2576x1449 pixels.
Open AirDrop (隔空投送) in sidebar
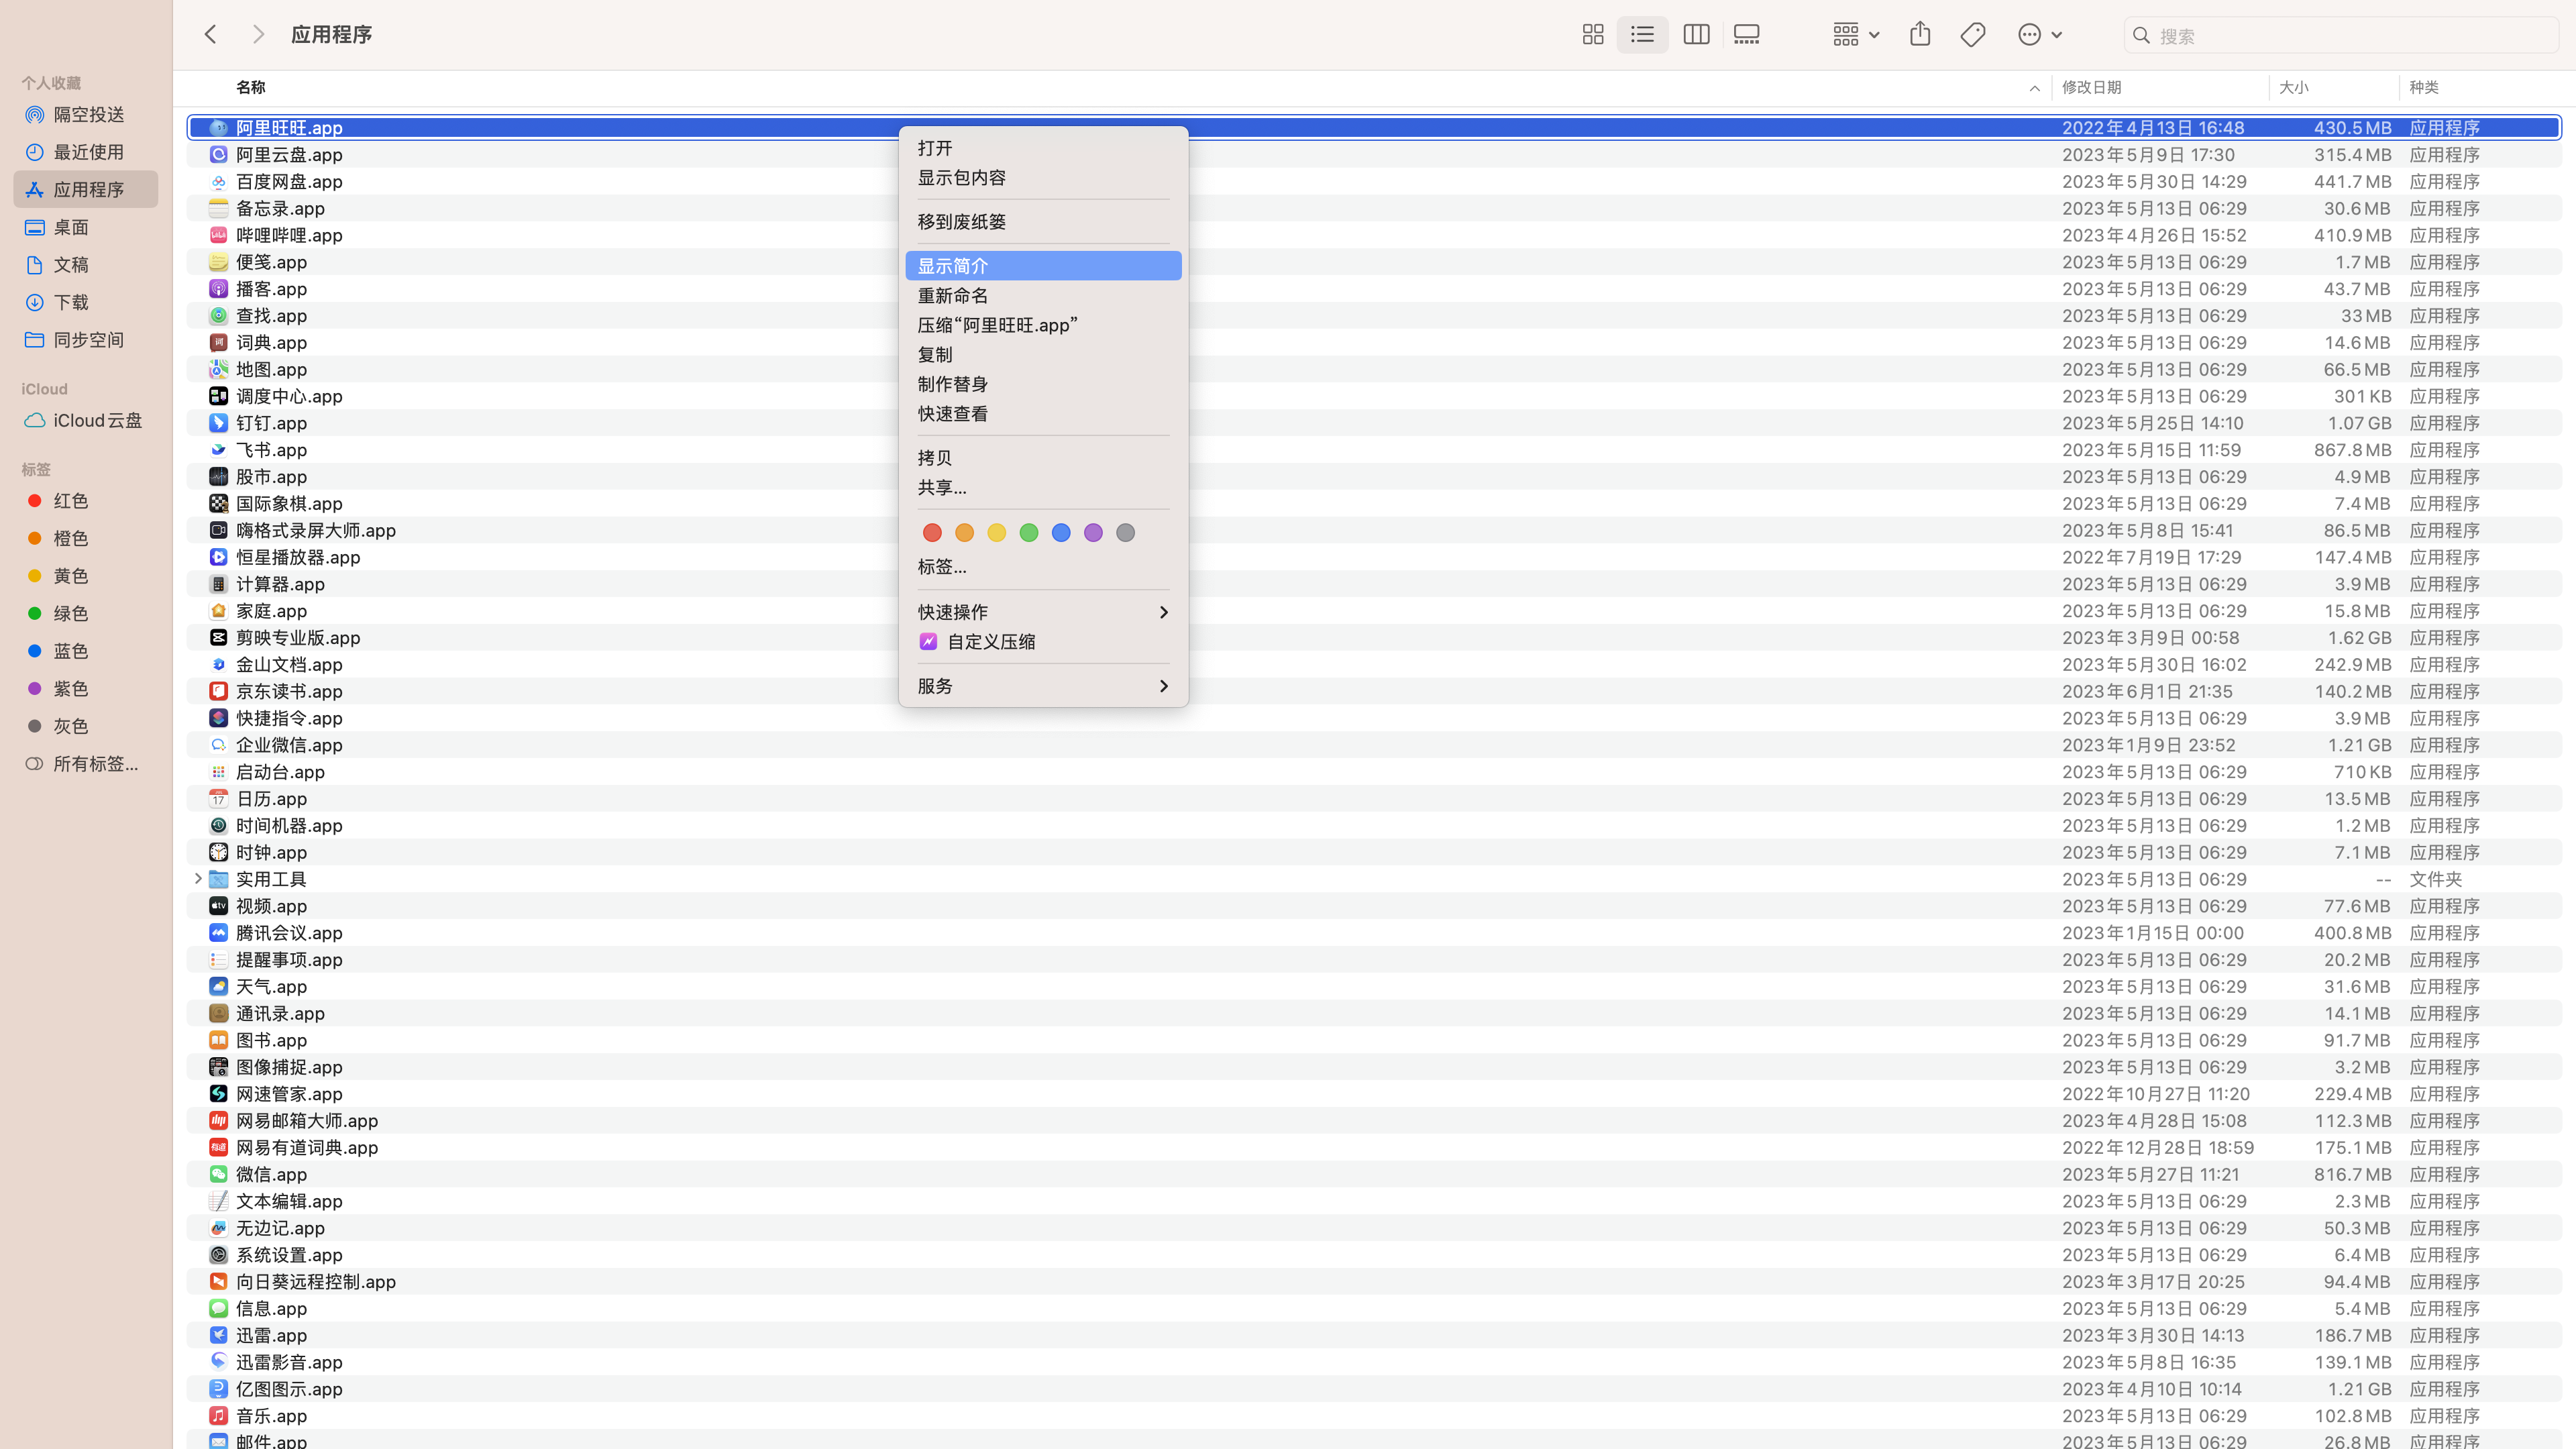pos(86,115)
